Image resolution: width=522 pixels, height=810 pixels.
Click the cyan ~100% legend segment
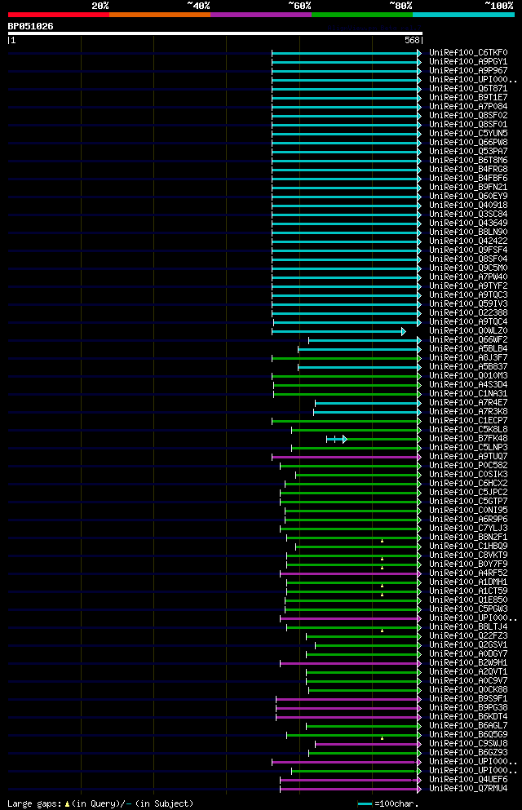(x=463, y=15)
